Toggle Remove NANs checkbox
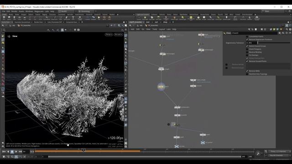The height and width of the screenshot is (164, 292). 247,71
